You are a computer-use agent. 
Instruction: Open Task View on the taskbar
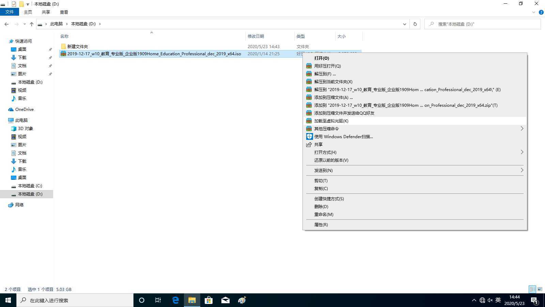point(158,300)
